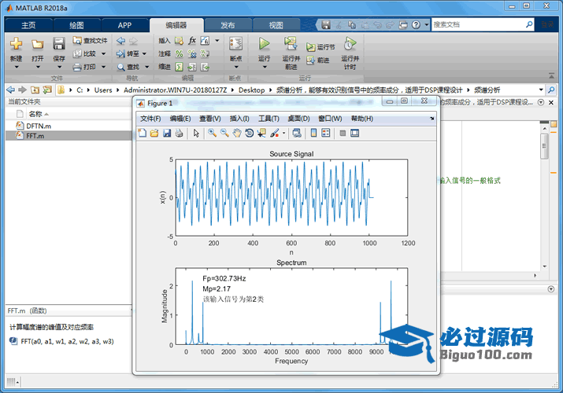This screenshot has width=563, height=393.
Task: Open the 文件(F) menu in Figure 1
Action: (x=150, y=119)
